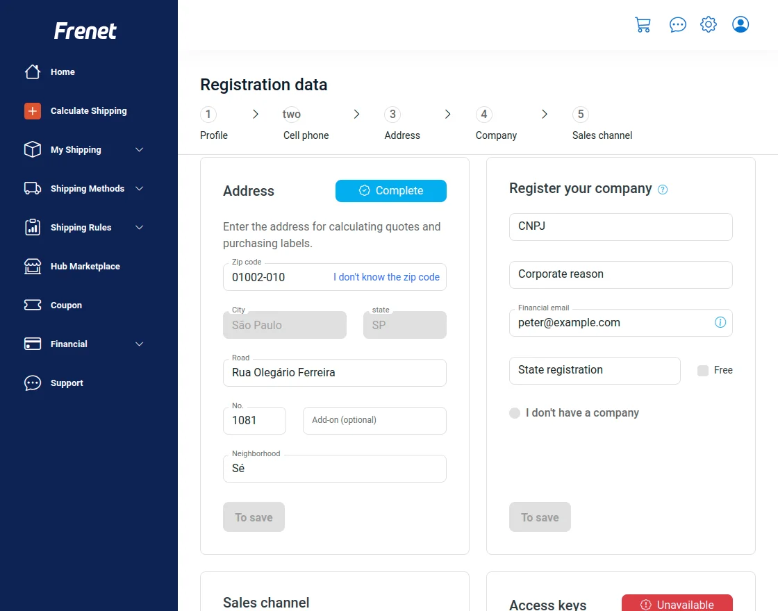
Task: Open the shopping cart icon
Action: [643, 24]
